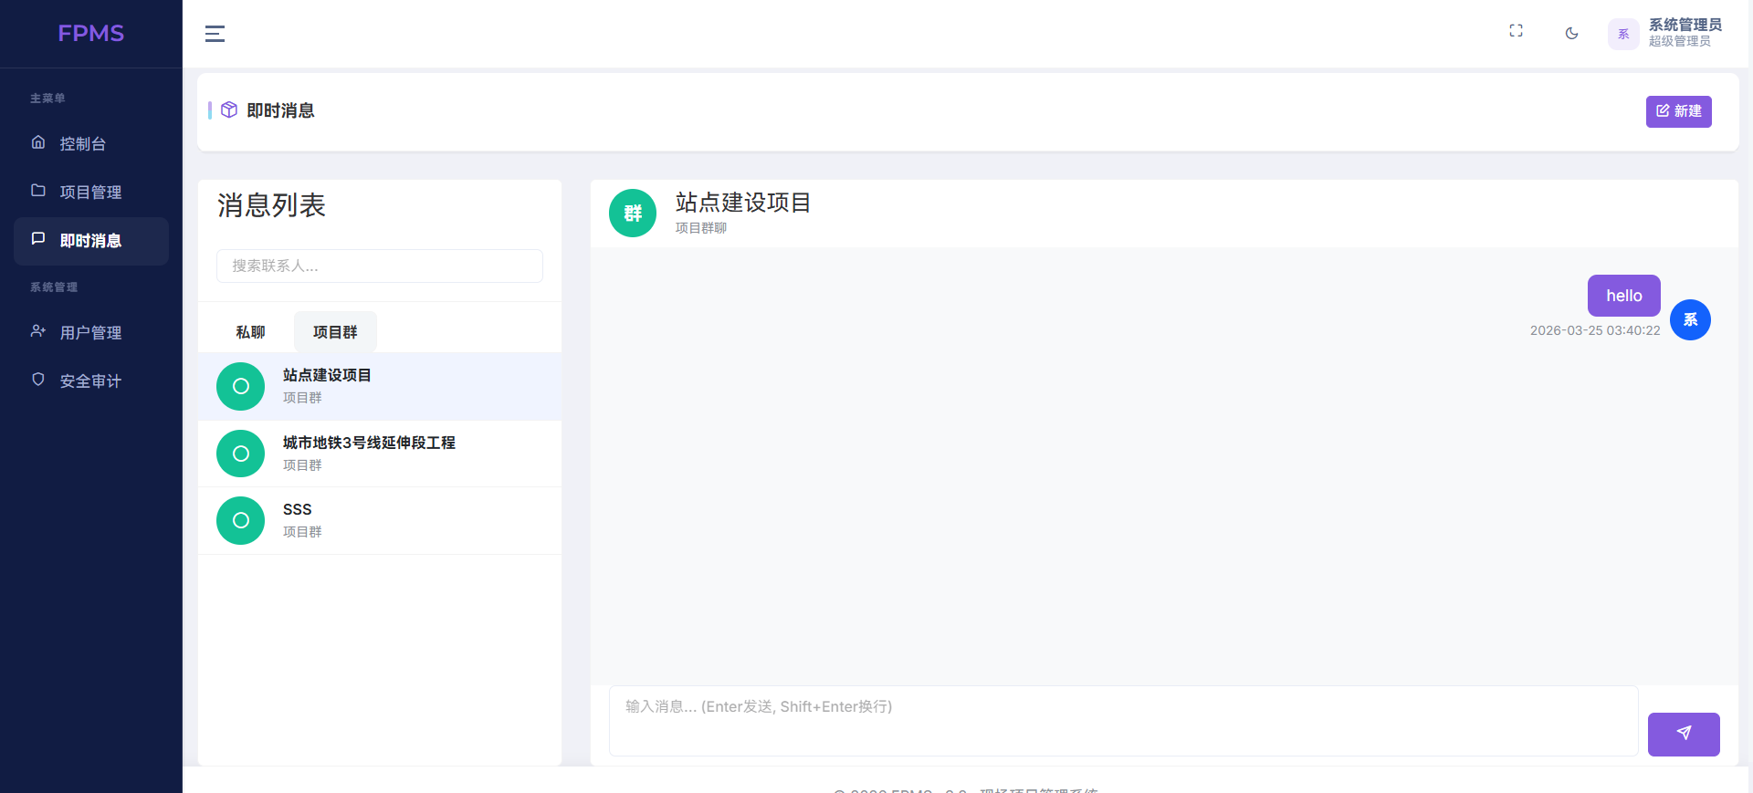Image resolution: width=1753 pixels, height=793 pixels.
Task: Switch to the 私聊 tab
Action: pyautogui.click(x=250, y=332)
